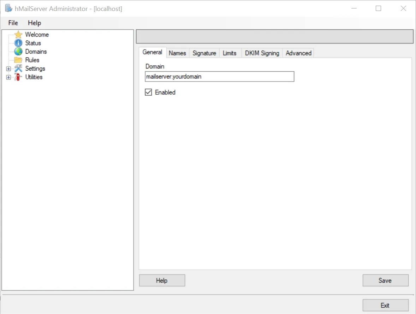Viewport: 416px width, 314px height.
Task: Click the blue Status info icon
Action: [18, 43]
